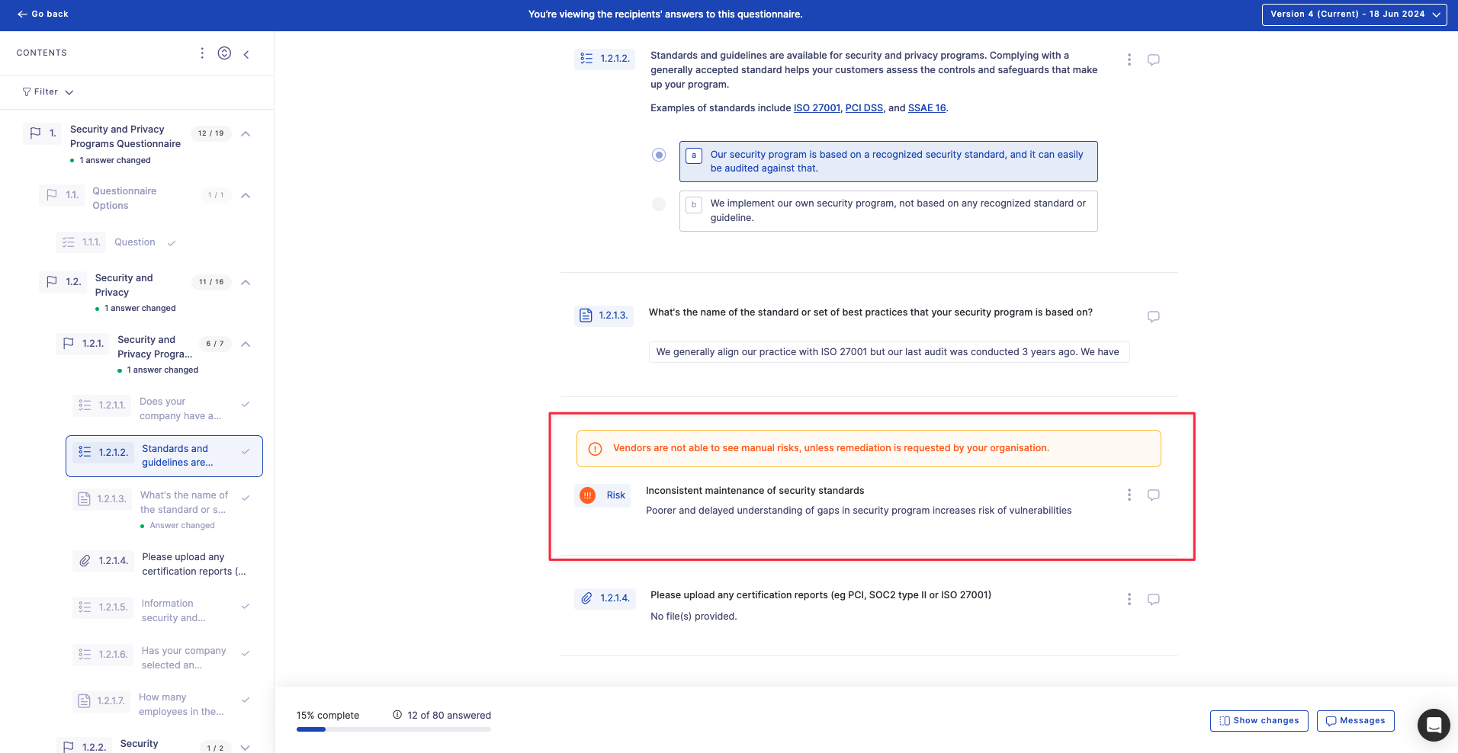The height and width of the screenshot is (753, 1458).
Task: Open the kebab menu for question 1.2.1.4
Action: [x=1129, y=599]
